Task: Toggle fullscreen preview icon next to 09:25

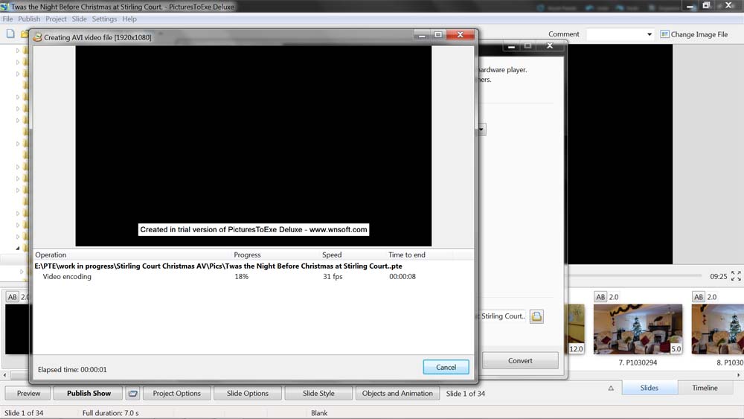Action: click(x=736, y=276)
